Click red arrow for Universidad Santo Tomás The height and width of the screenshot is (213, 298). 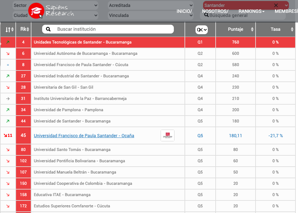click(x=8, y=150)
